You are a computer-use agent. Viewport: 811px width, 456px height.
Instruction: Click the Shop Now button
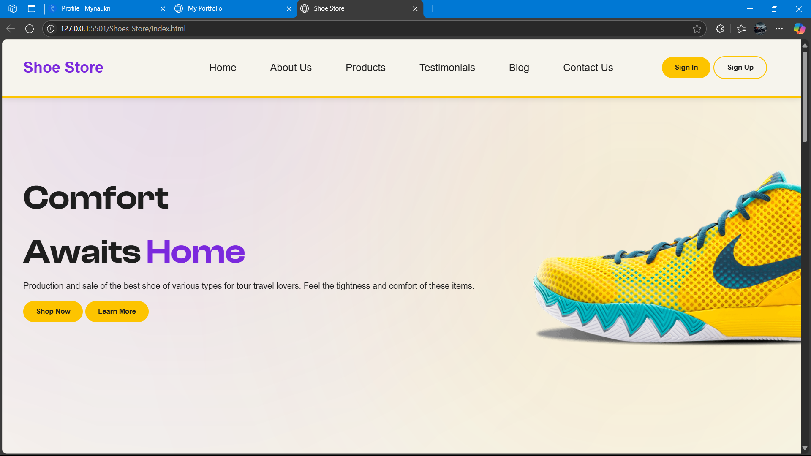[53, 312]
